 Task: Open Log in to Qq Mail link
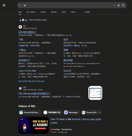(x=27, y=71)
